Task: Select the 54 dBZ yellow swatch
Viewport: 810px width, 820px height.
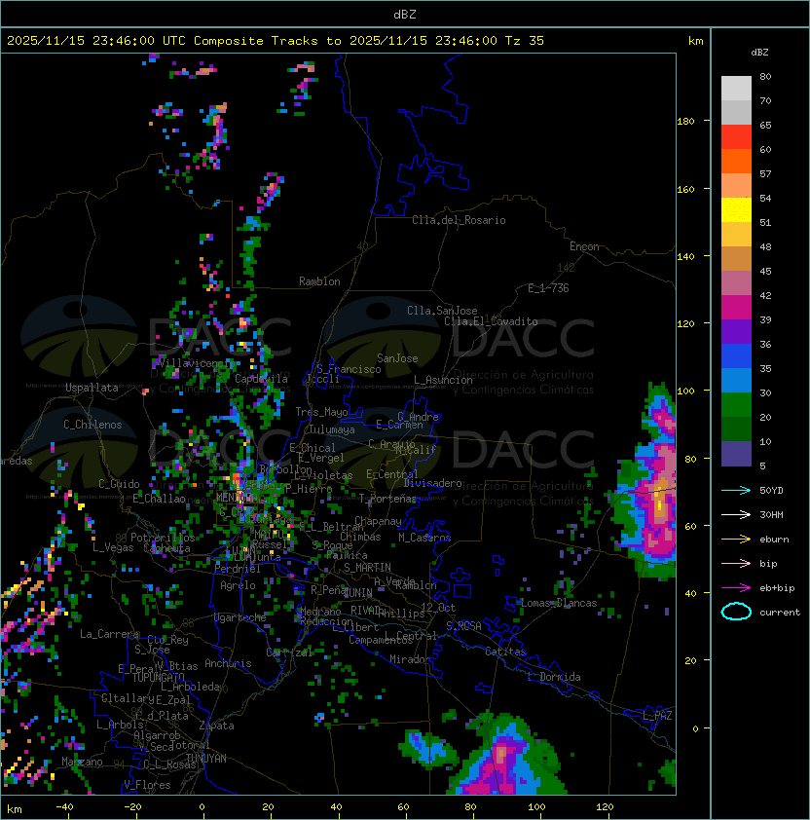Action: pos(736,209)
